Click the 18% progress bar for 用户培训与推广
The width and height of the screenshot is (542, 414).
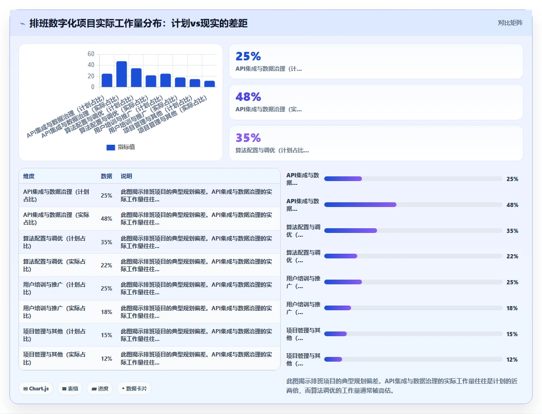point(413,308)
